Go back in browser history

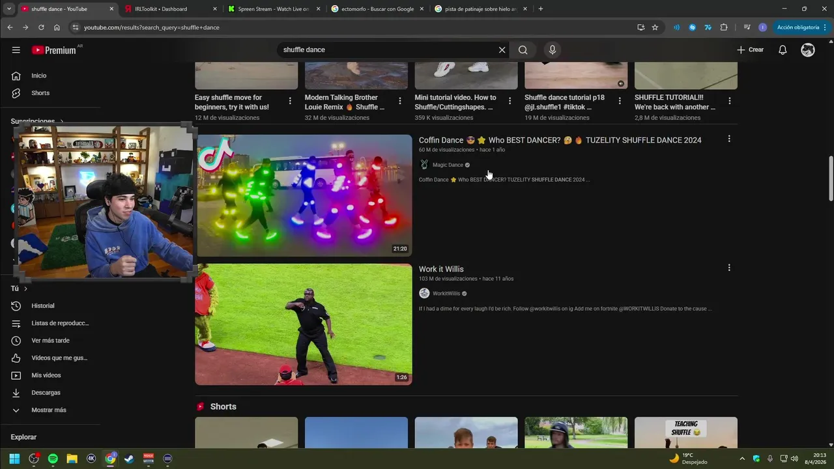10,27
